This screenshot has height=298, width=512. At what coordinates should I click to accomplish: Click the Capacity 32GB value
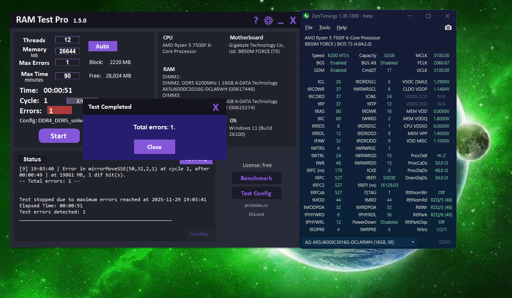[x=389, y=55]
